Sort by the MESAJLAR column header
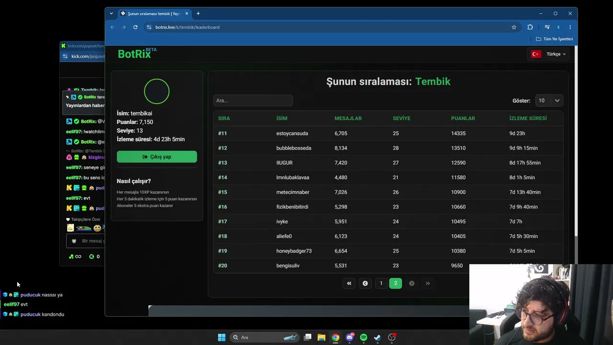 tap(348, 118)
